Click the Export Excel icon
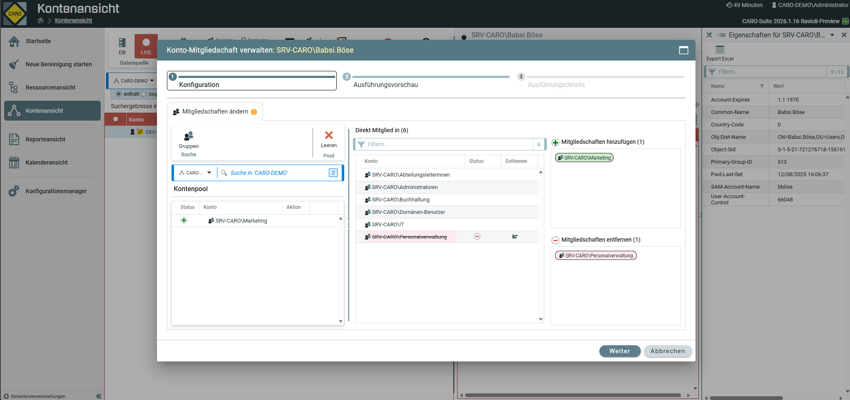 [720, 50]
